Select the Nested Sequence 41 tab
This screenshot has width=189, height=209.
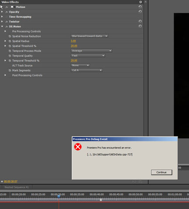point(17,187)
